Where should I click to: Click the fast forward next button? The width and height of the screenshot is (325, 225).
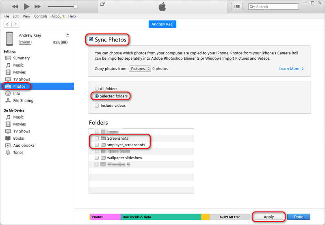point(37,6)
